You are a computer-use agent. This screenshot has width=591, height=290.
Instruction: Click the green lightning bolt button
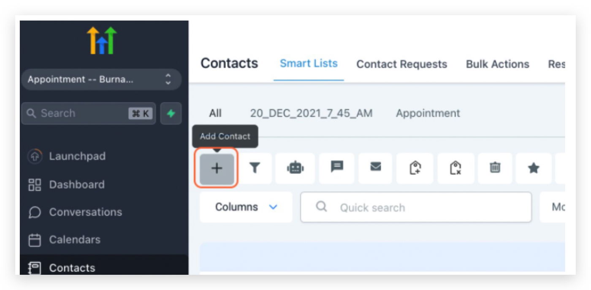(171, 113)
